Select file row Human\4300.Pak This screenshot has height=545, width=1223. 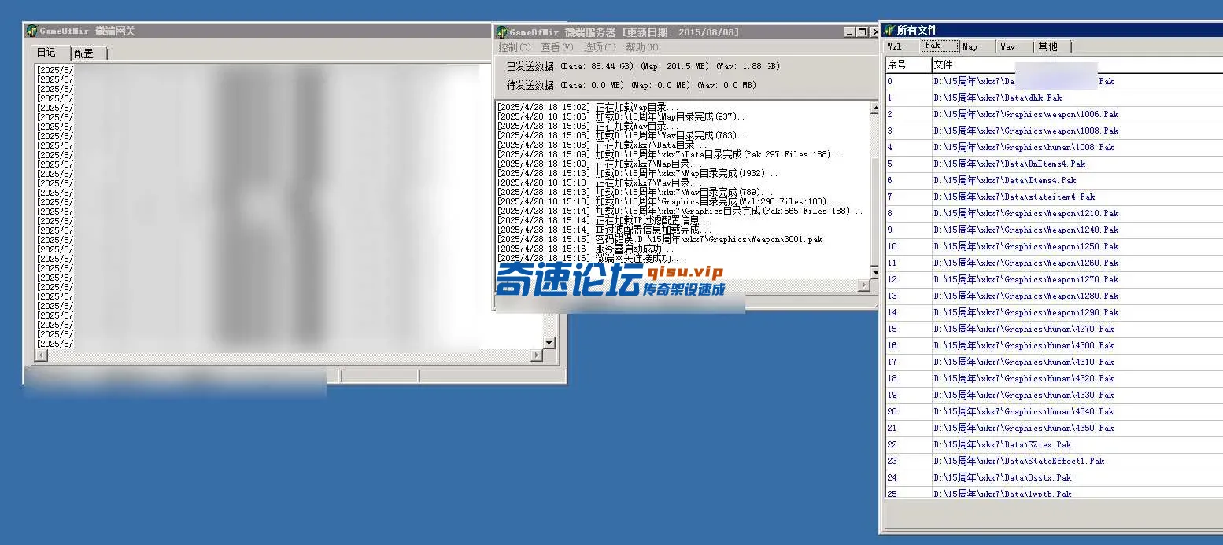(1053, 345)
